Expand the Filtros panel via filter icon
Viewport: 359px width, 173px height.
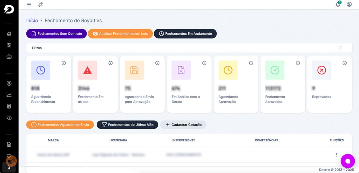340,48
